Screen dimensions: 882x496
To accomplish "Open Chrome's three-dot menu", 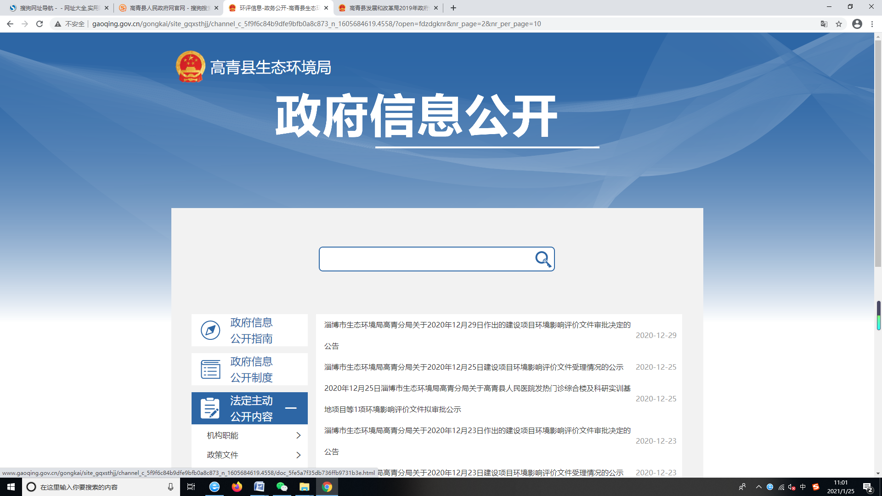I will point(872,24).
